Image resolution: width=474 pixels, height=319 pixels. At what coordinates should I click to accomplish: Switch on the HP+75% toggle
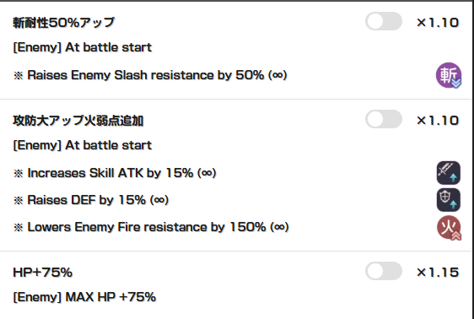384,271
